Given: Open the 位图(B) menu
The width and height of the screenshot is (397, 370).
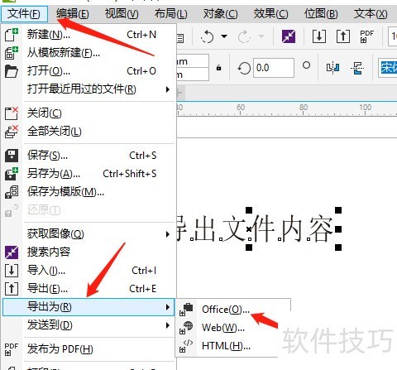Looking at the screenshot, I should point(321,14).
